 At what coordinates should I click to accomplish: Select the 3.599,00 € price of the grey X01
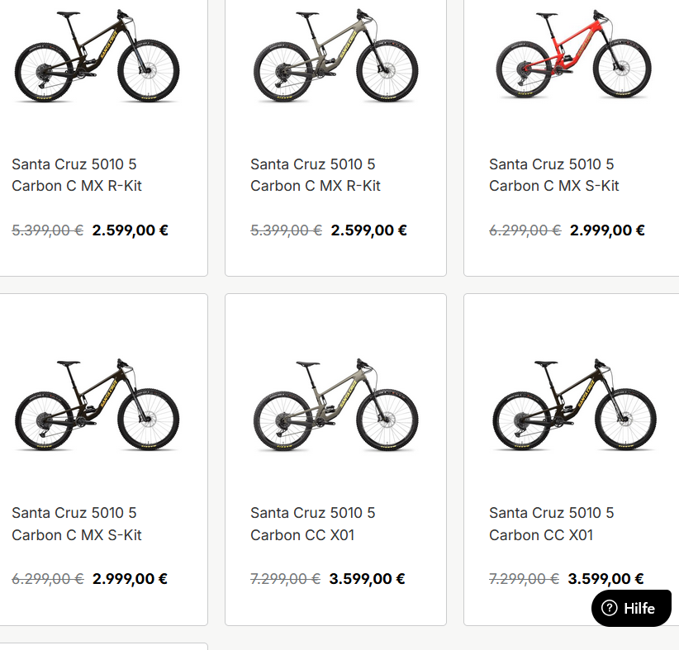click(367, 579)
